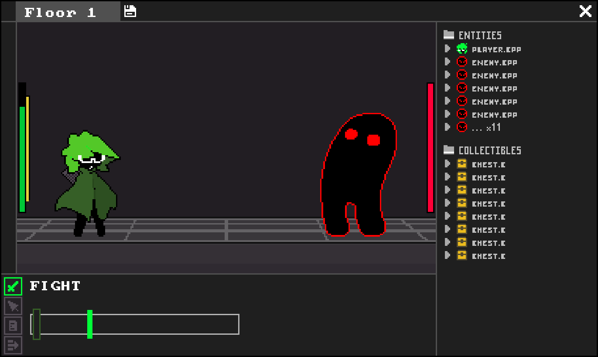Image resolution: width=598 pixels, height=357 pixels.
Task: Expand the bottommost CHEST.C row arrow
Action: point(447,255)
